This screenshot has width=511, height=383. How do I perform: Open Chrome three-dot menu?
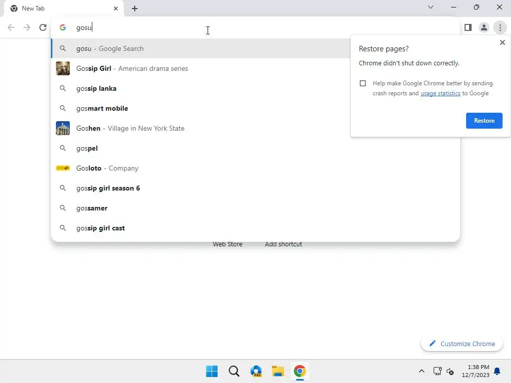500,27
